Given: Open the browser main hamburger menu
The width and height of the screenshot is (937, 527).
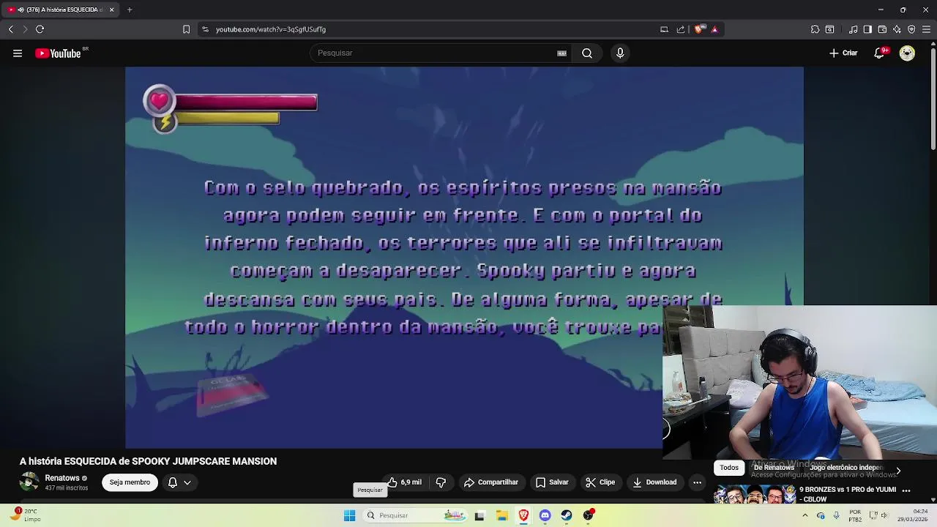Looking at the screenshot, I should [x=926, y=29].
